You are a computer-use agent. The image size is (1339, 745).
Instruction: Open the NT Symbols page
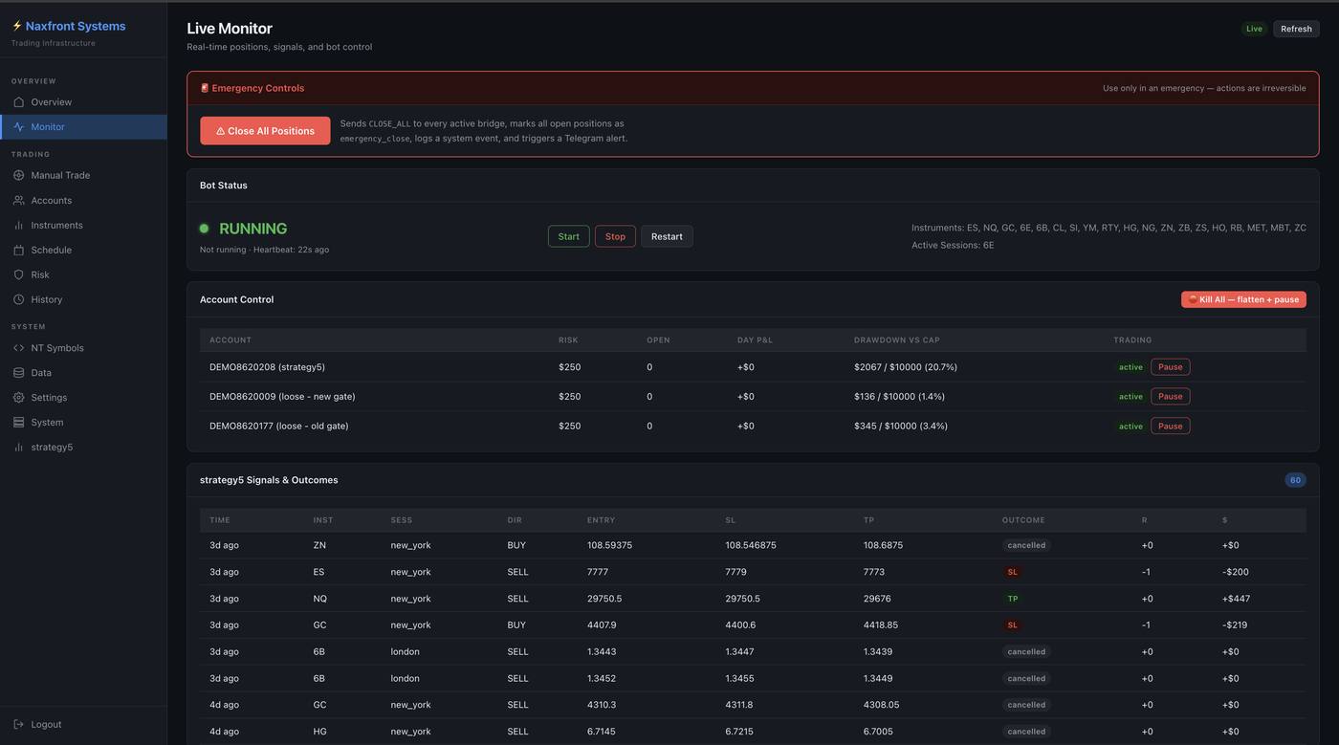click(x=83, y=348)
